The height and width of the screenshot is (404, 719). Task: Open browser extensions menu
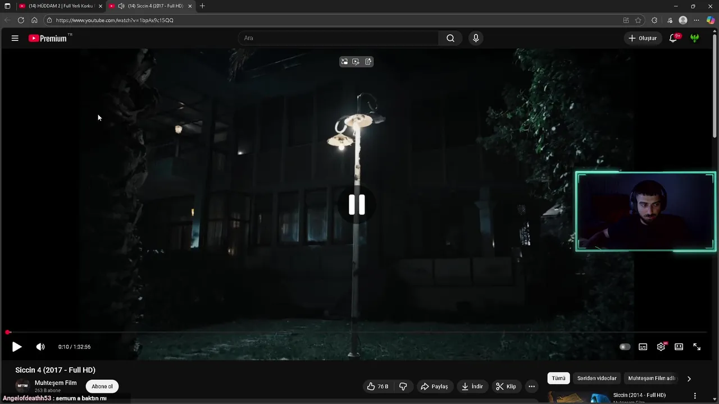[654, 20]
